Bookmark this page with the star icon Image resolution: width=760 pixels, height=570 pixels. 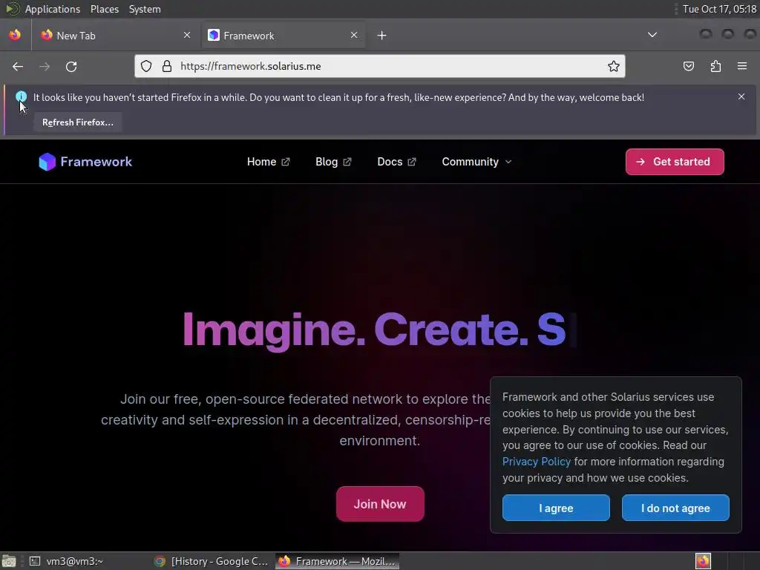click(614, 66)
